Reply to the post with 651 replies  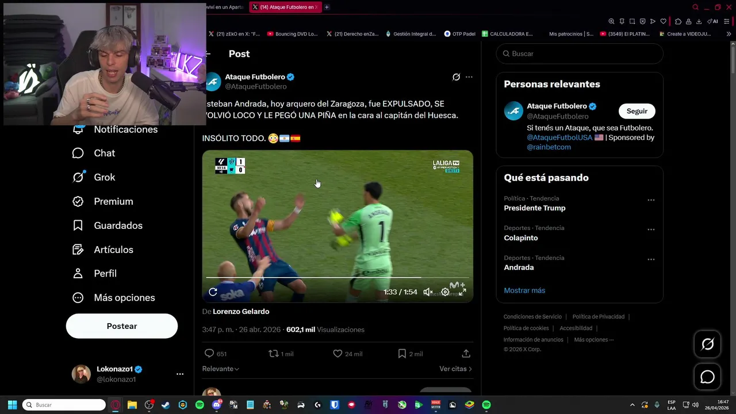pos(216,354)
